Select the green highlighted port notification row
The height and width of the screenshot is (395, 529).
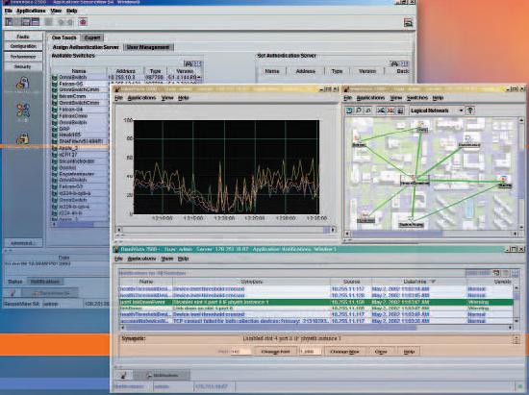[316, 302]
